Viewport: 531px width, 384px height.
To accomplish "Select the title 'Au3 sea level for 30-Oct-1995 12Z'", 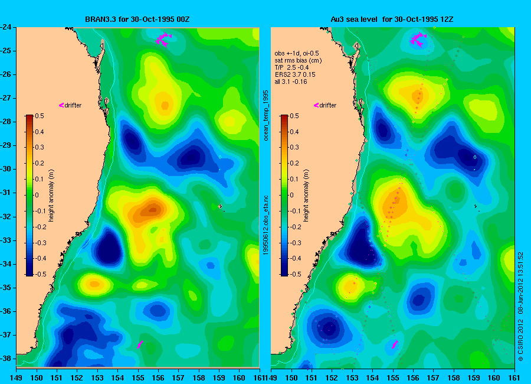I will (x=392, y=19).
